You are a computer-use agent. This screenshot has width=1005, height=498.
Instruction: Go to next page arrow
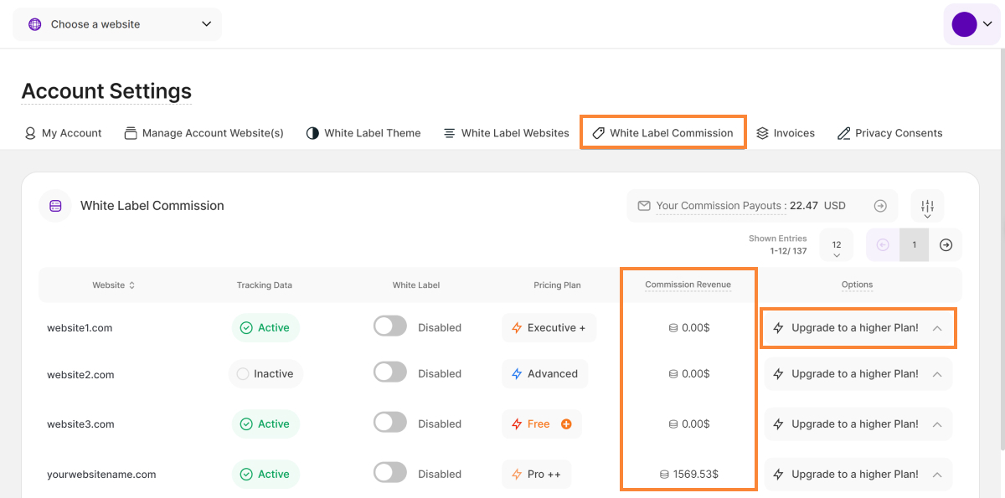[x=946, y=245]
